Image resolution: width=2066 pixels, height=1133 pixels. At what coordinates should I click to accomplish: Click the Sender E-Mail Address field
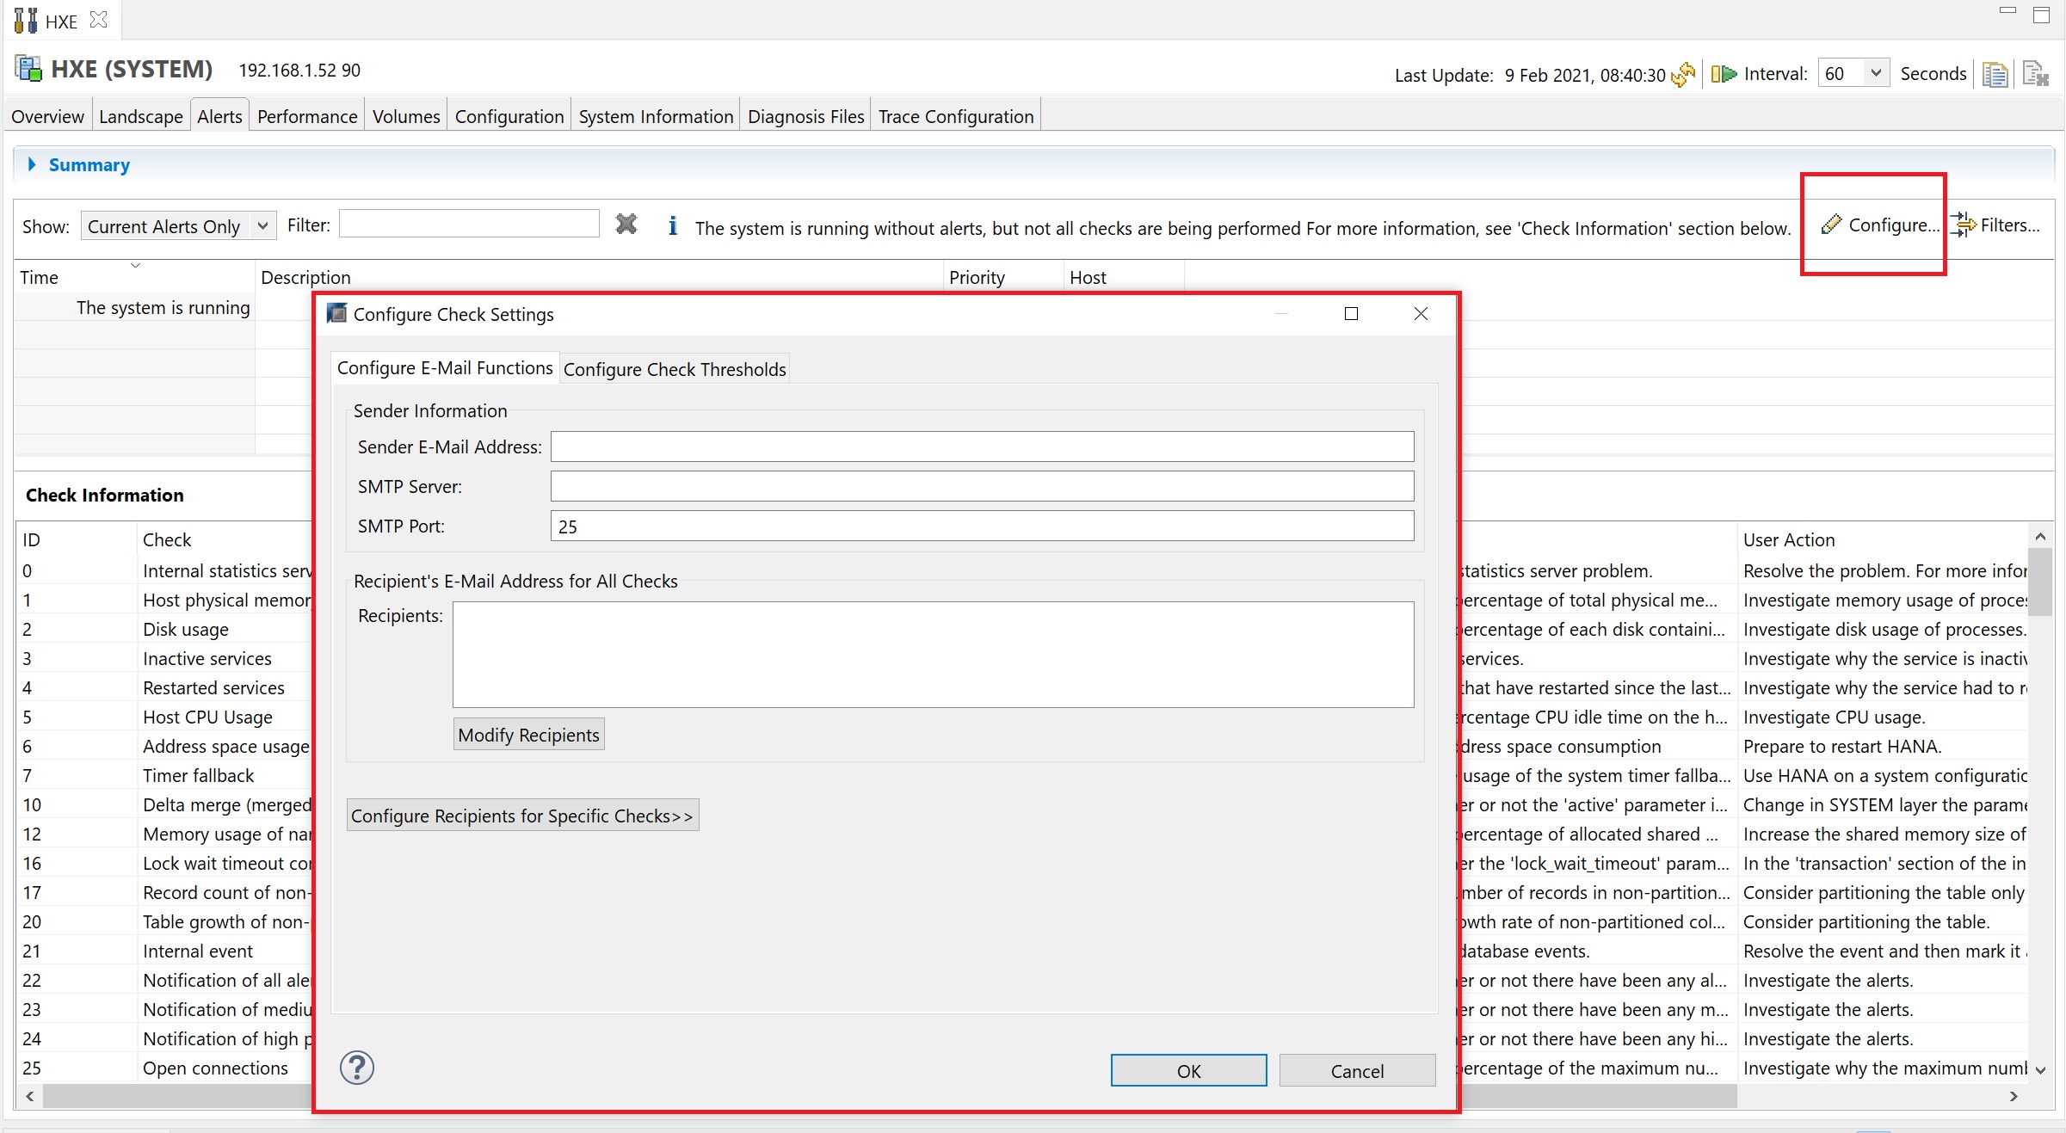click(981, 446)
